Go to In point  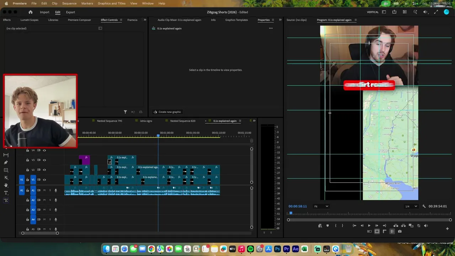tap(354, 225)
